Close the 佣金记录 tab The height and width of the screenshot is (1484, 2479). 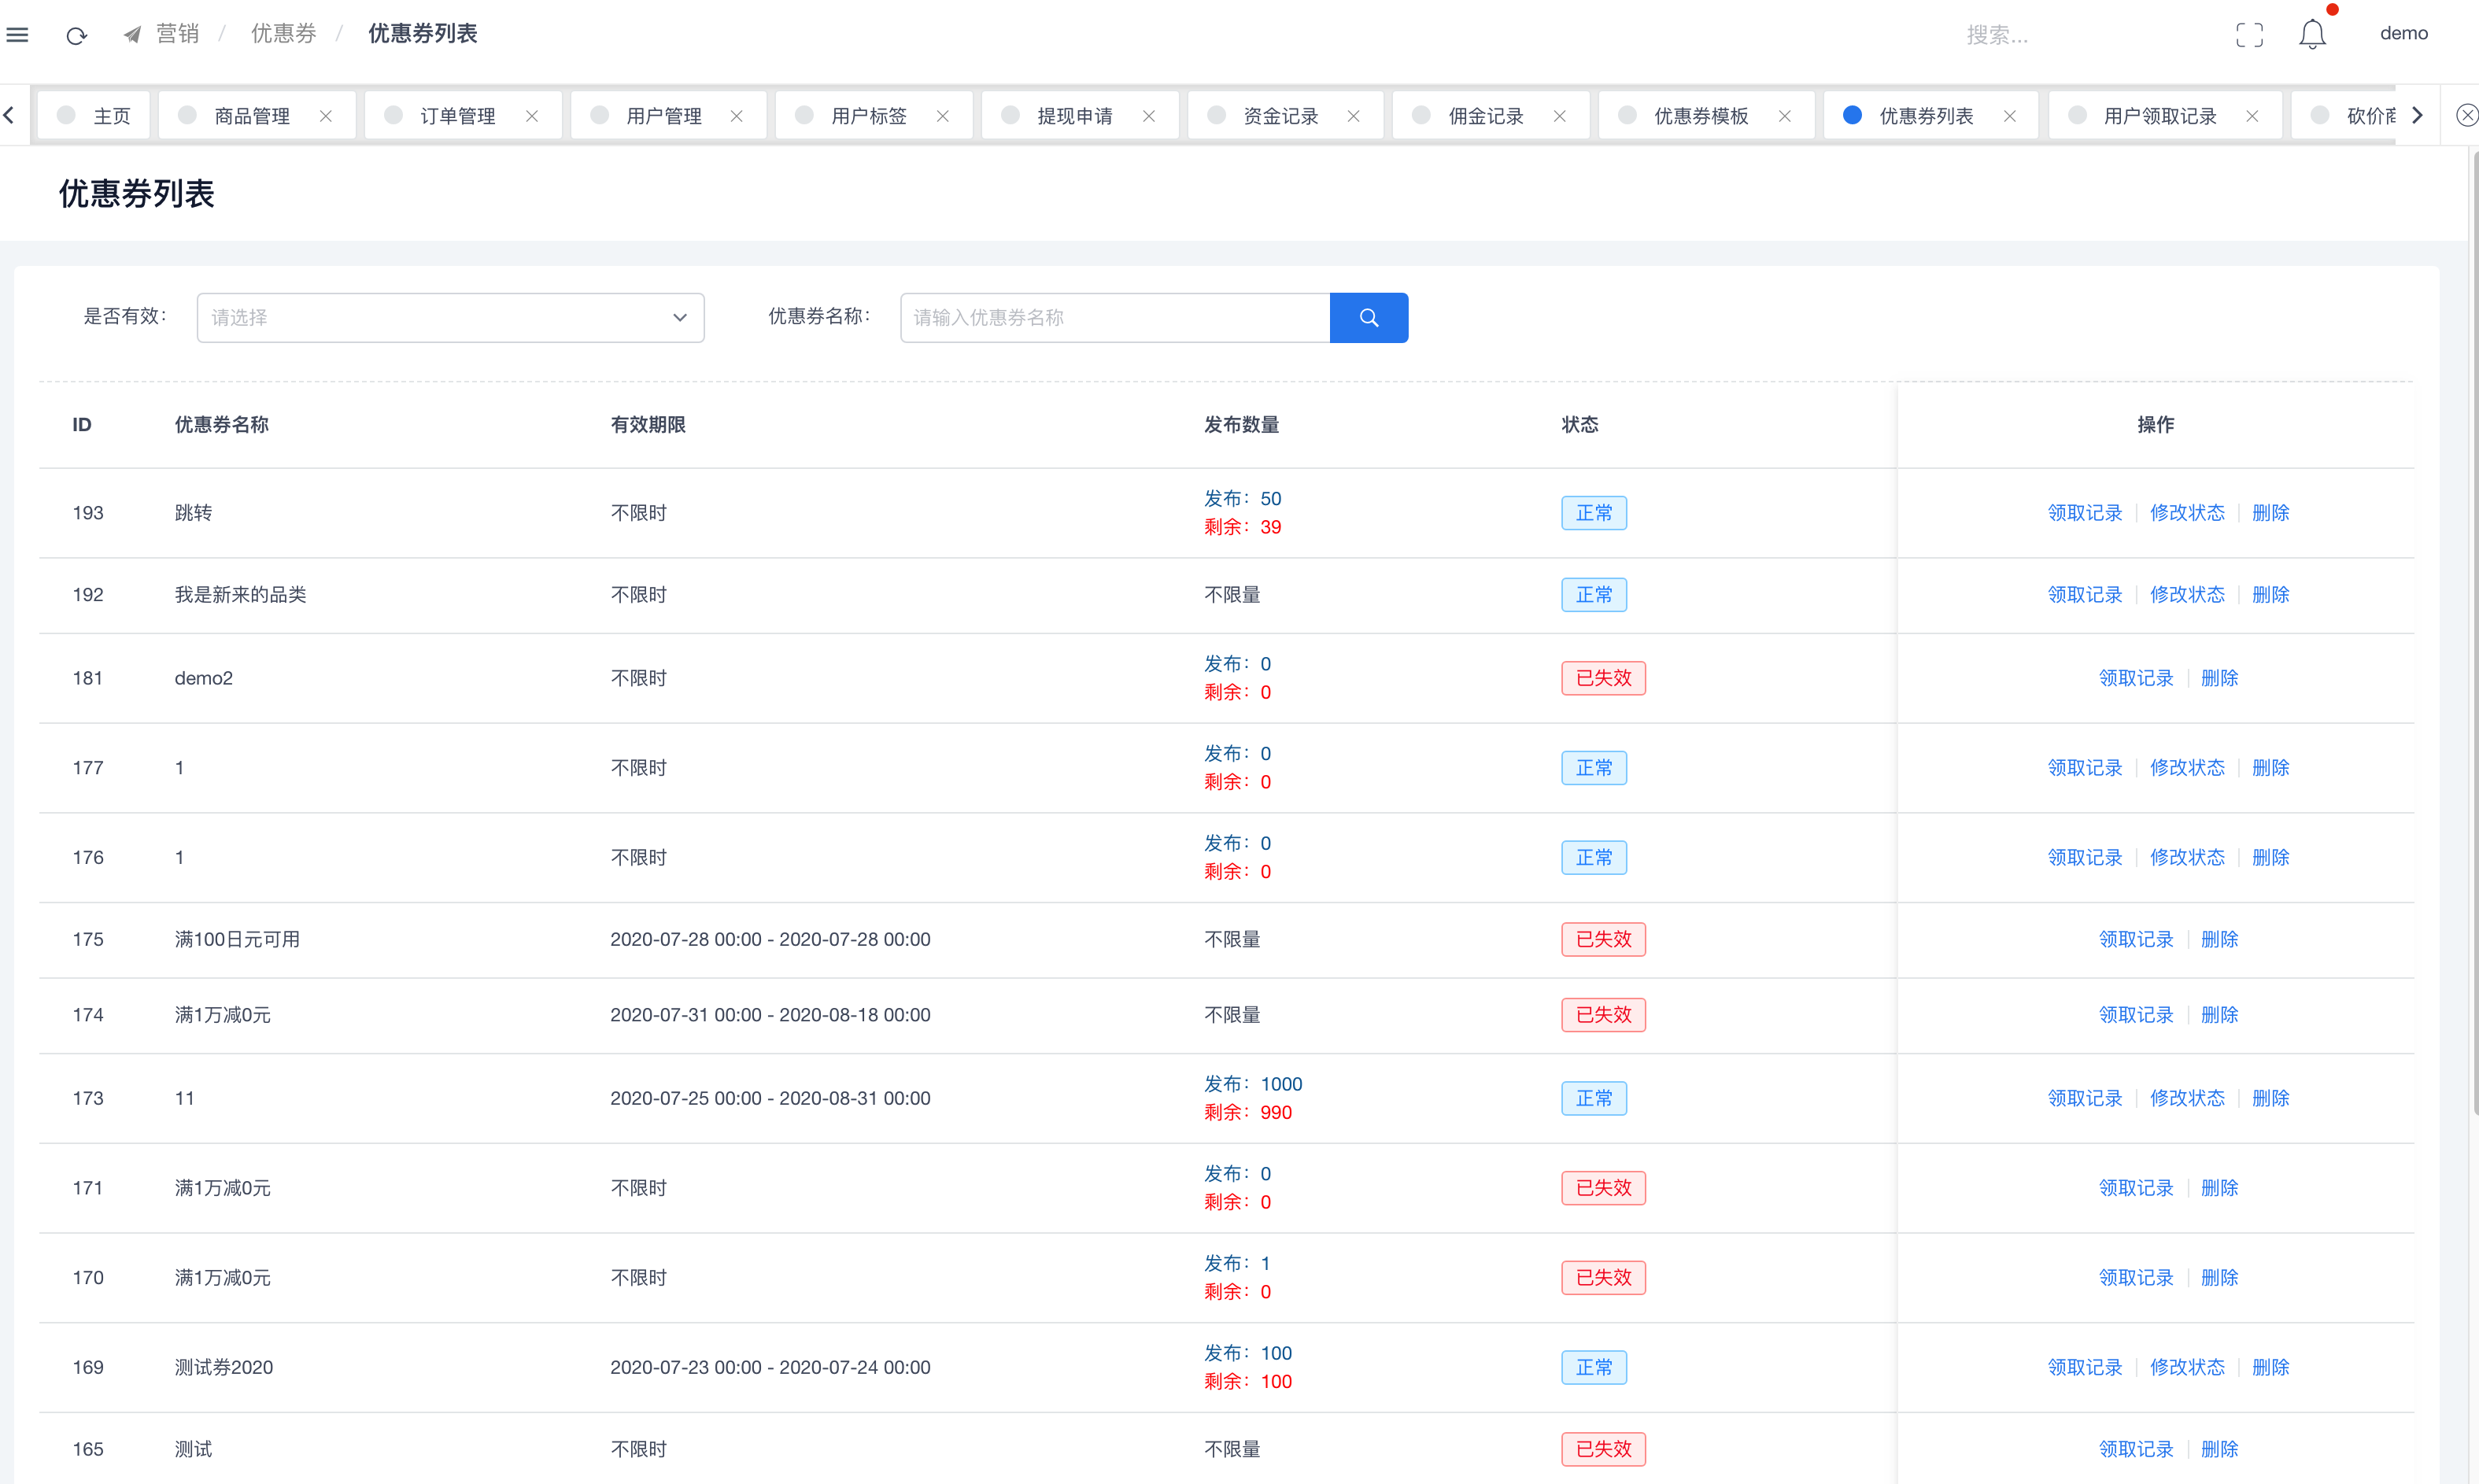(x=1560, y=116)
